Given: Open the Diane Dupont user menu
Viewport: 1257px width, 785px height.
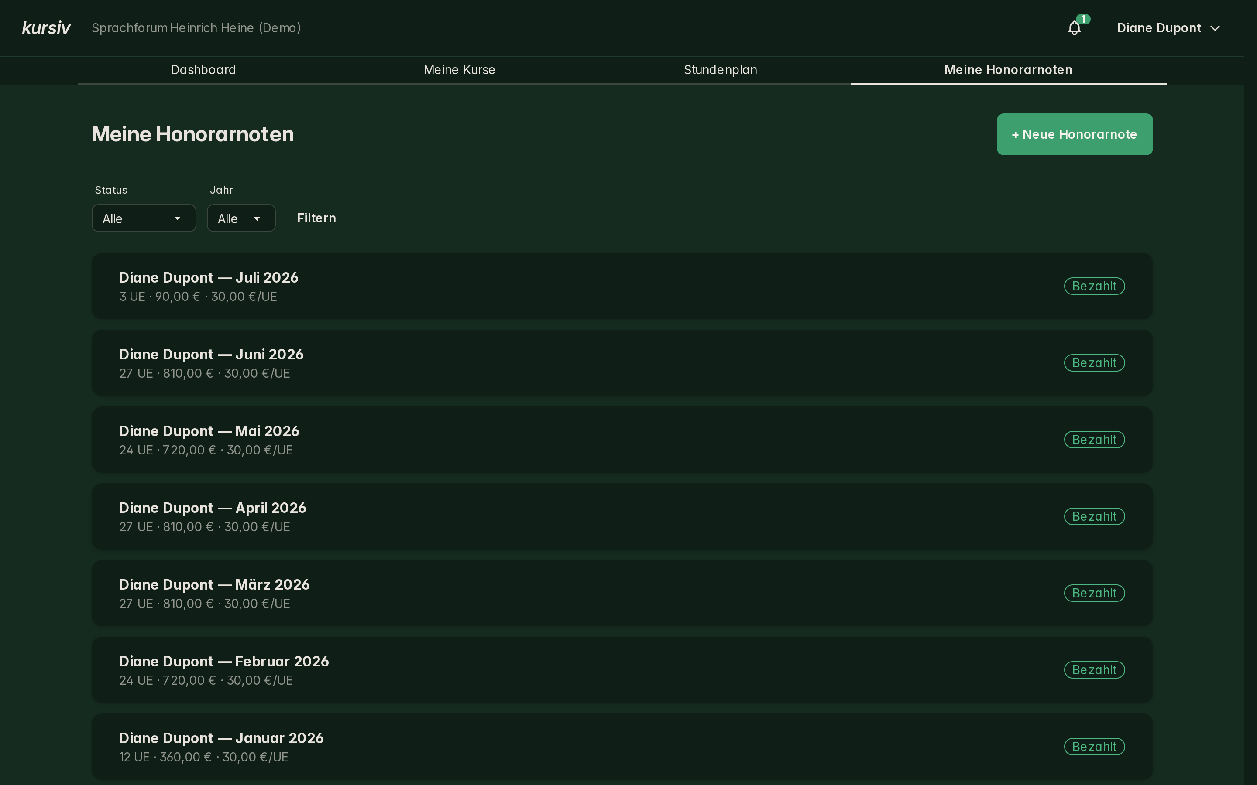Looking at the screenshot, I should [1168, 28].
